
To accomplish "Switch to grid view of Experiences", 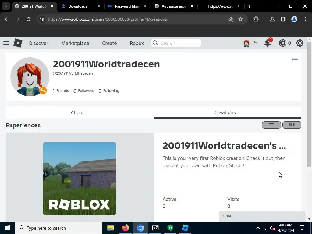I will (x=292, y=125).
